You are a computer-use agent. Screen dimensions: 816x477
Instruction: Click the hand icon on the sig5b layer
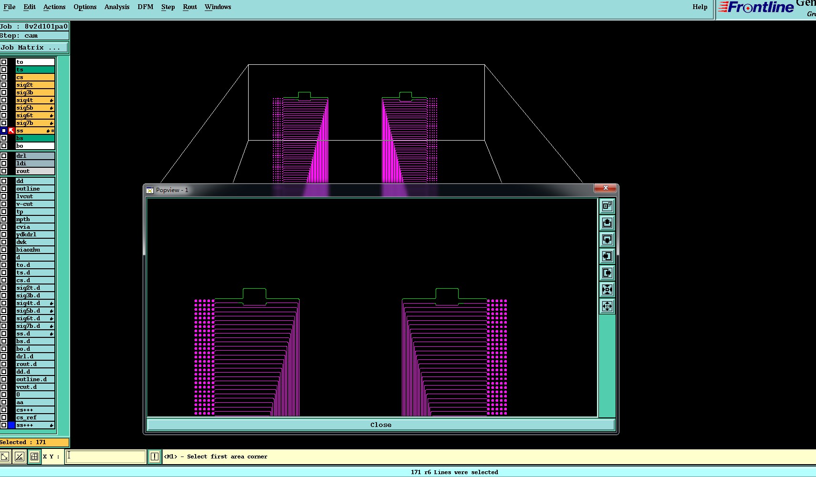(x=52, y=108)
